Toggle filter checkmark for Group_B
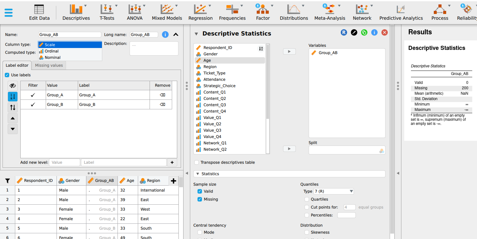This screenshot has height=239, width=477. coord(33,105)
